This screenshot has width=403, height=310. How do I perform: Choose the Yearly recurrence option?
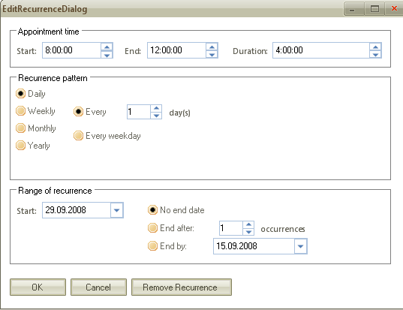[x=33, y=145]
